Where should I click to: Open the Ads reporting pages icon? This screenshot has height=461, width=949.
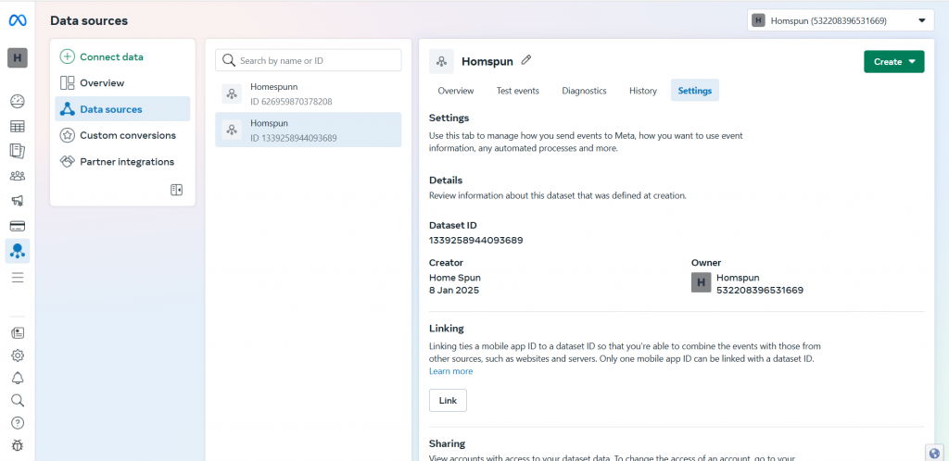pos(18,151)
